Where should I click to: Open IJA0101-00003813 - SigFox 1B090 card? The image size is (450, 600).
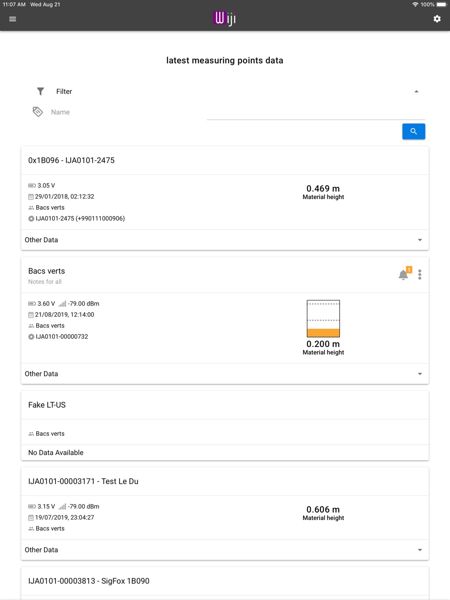(x=89, y=581)
